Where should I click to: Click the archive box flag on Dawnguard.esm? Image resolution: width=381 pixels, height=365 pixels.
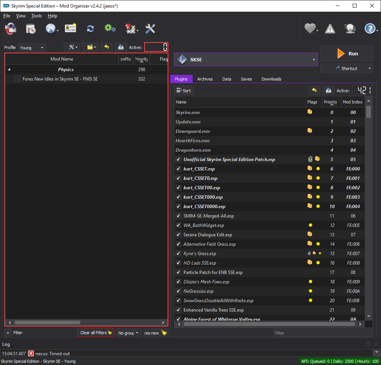[310, 131]
